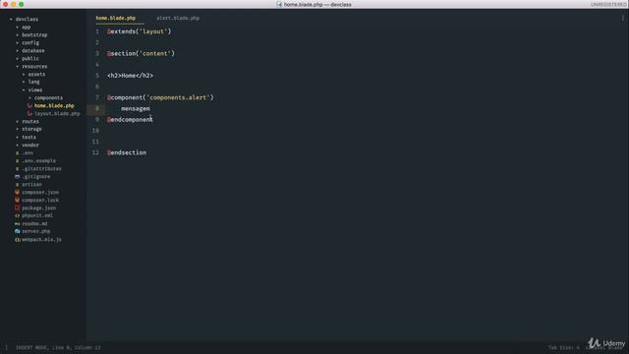
Task: Expand the bootstrap folder
Action: tap(18, 35)
